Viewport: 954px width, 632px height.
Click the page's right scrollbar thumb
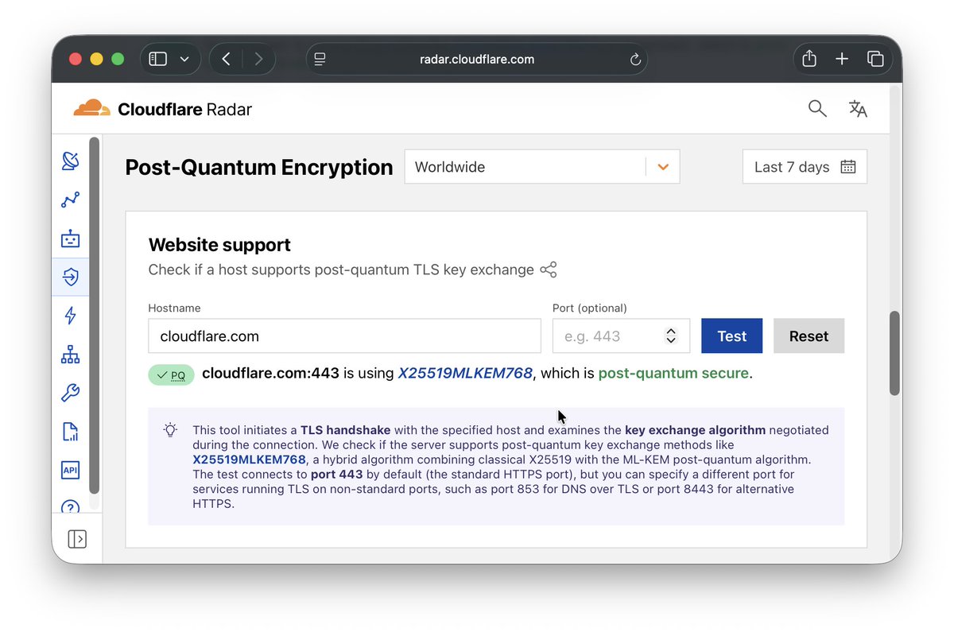894,353
